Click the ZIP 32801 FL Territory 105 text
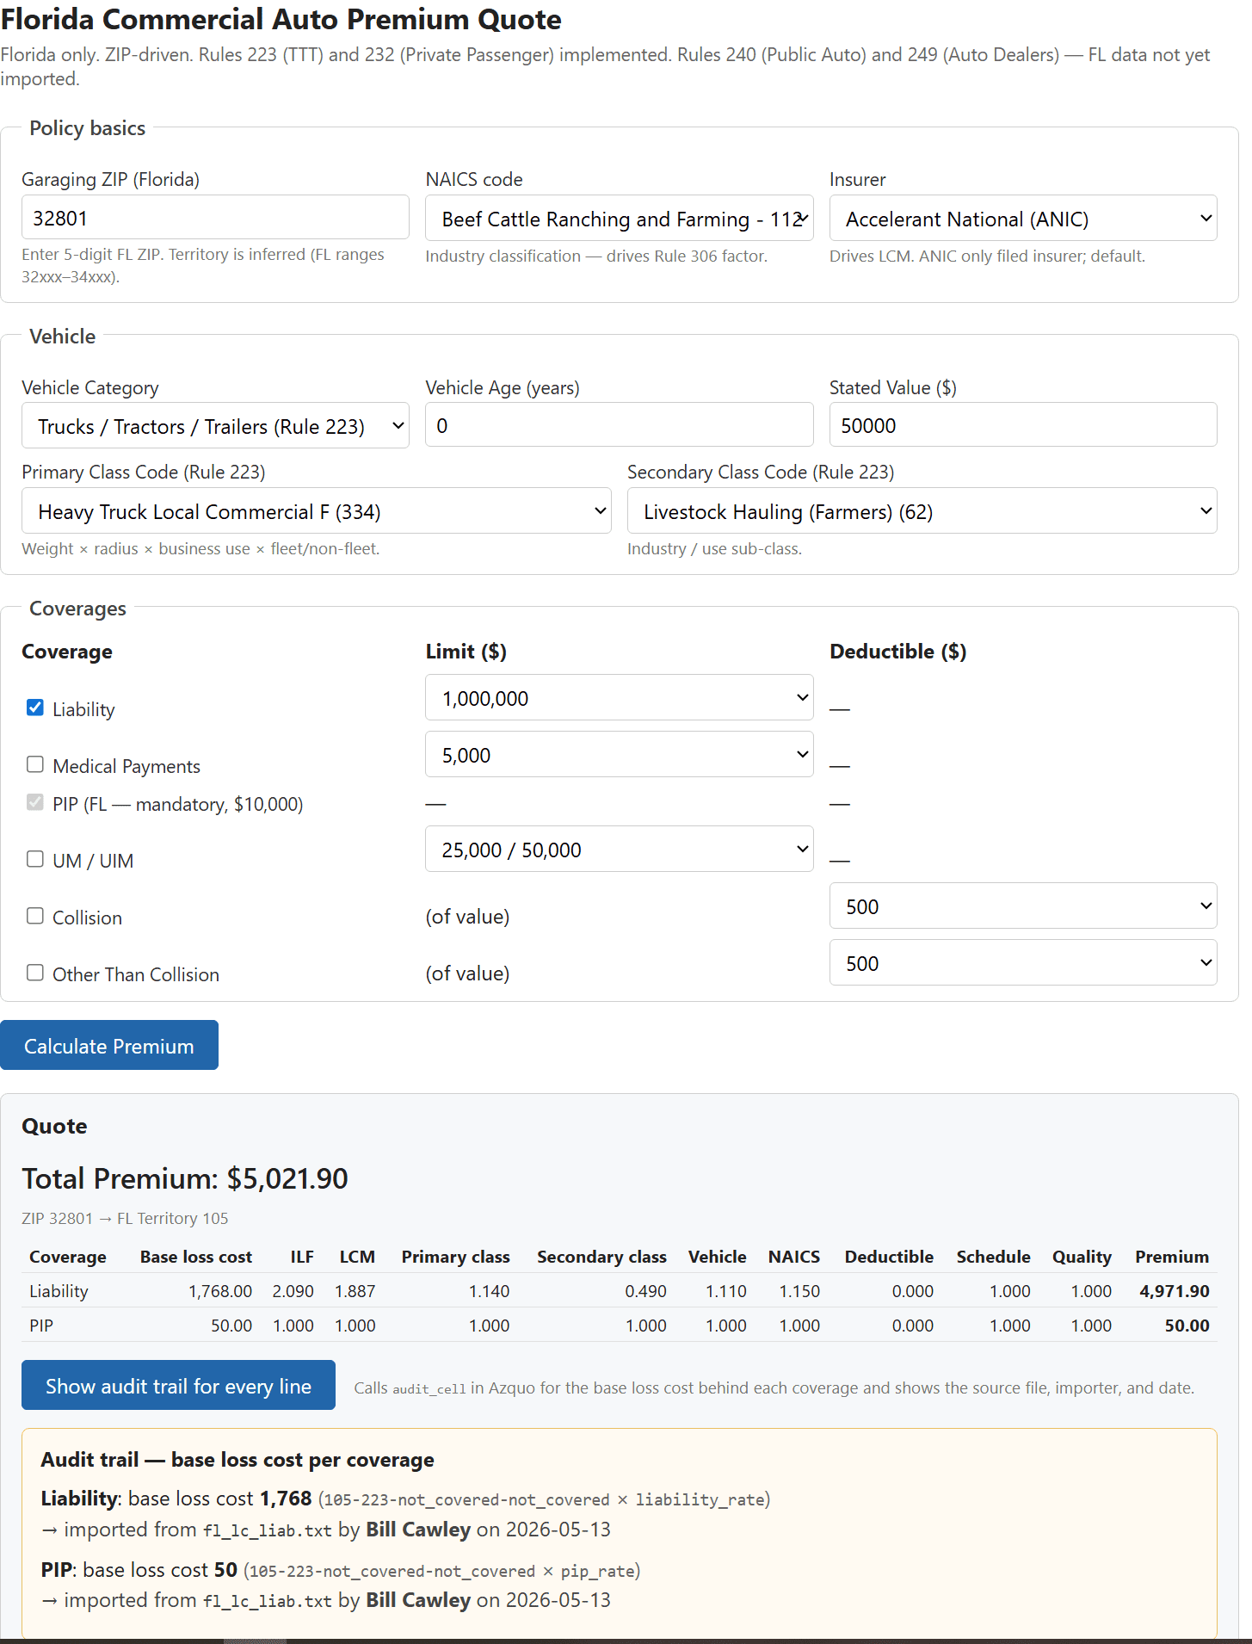 point(125,1218)
